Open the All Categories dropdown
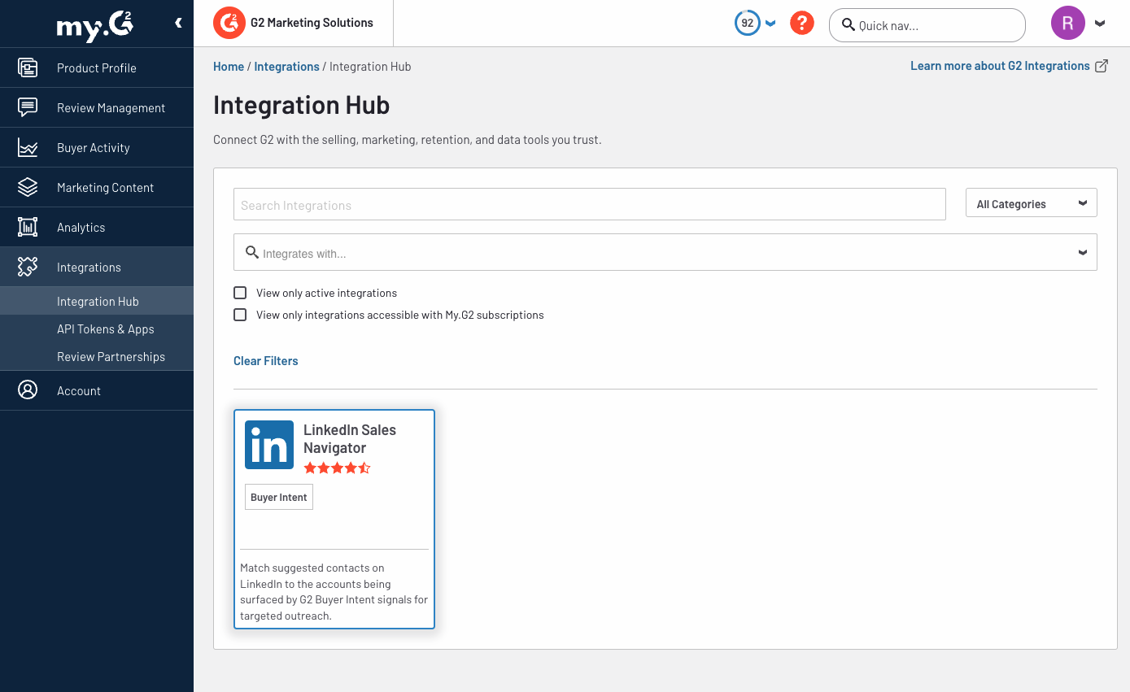 pyautogui.click(x=1031, y=203)
